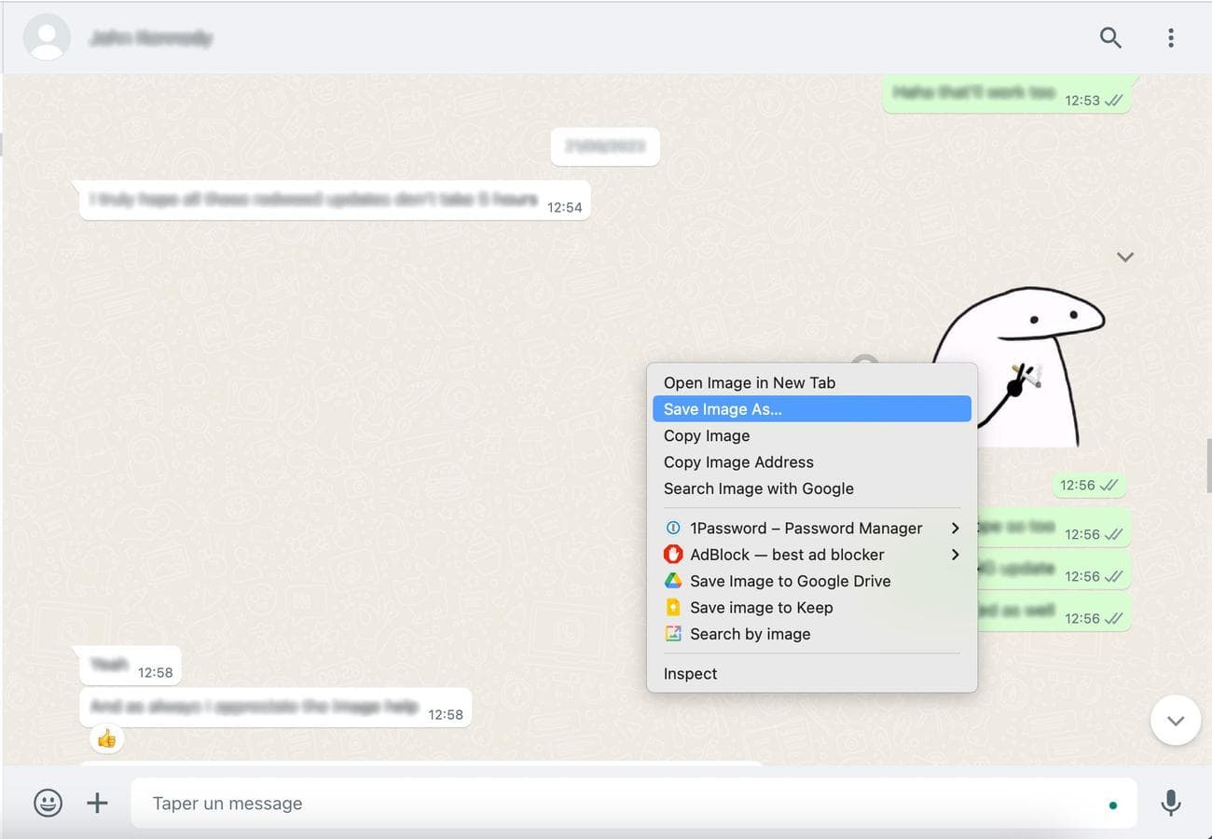Select the voice message microphone icon
1212x839 pixels.
pos(1171,803)
